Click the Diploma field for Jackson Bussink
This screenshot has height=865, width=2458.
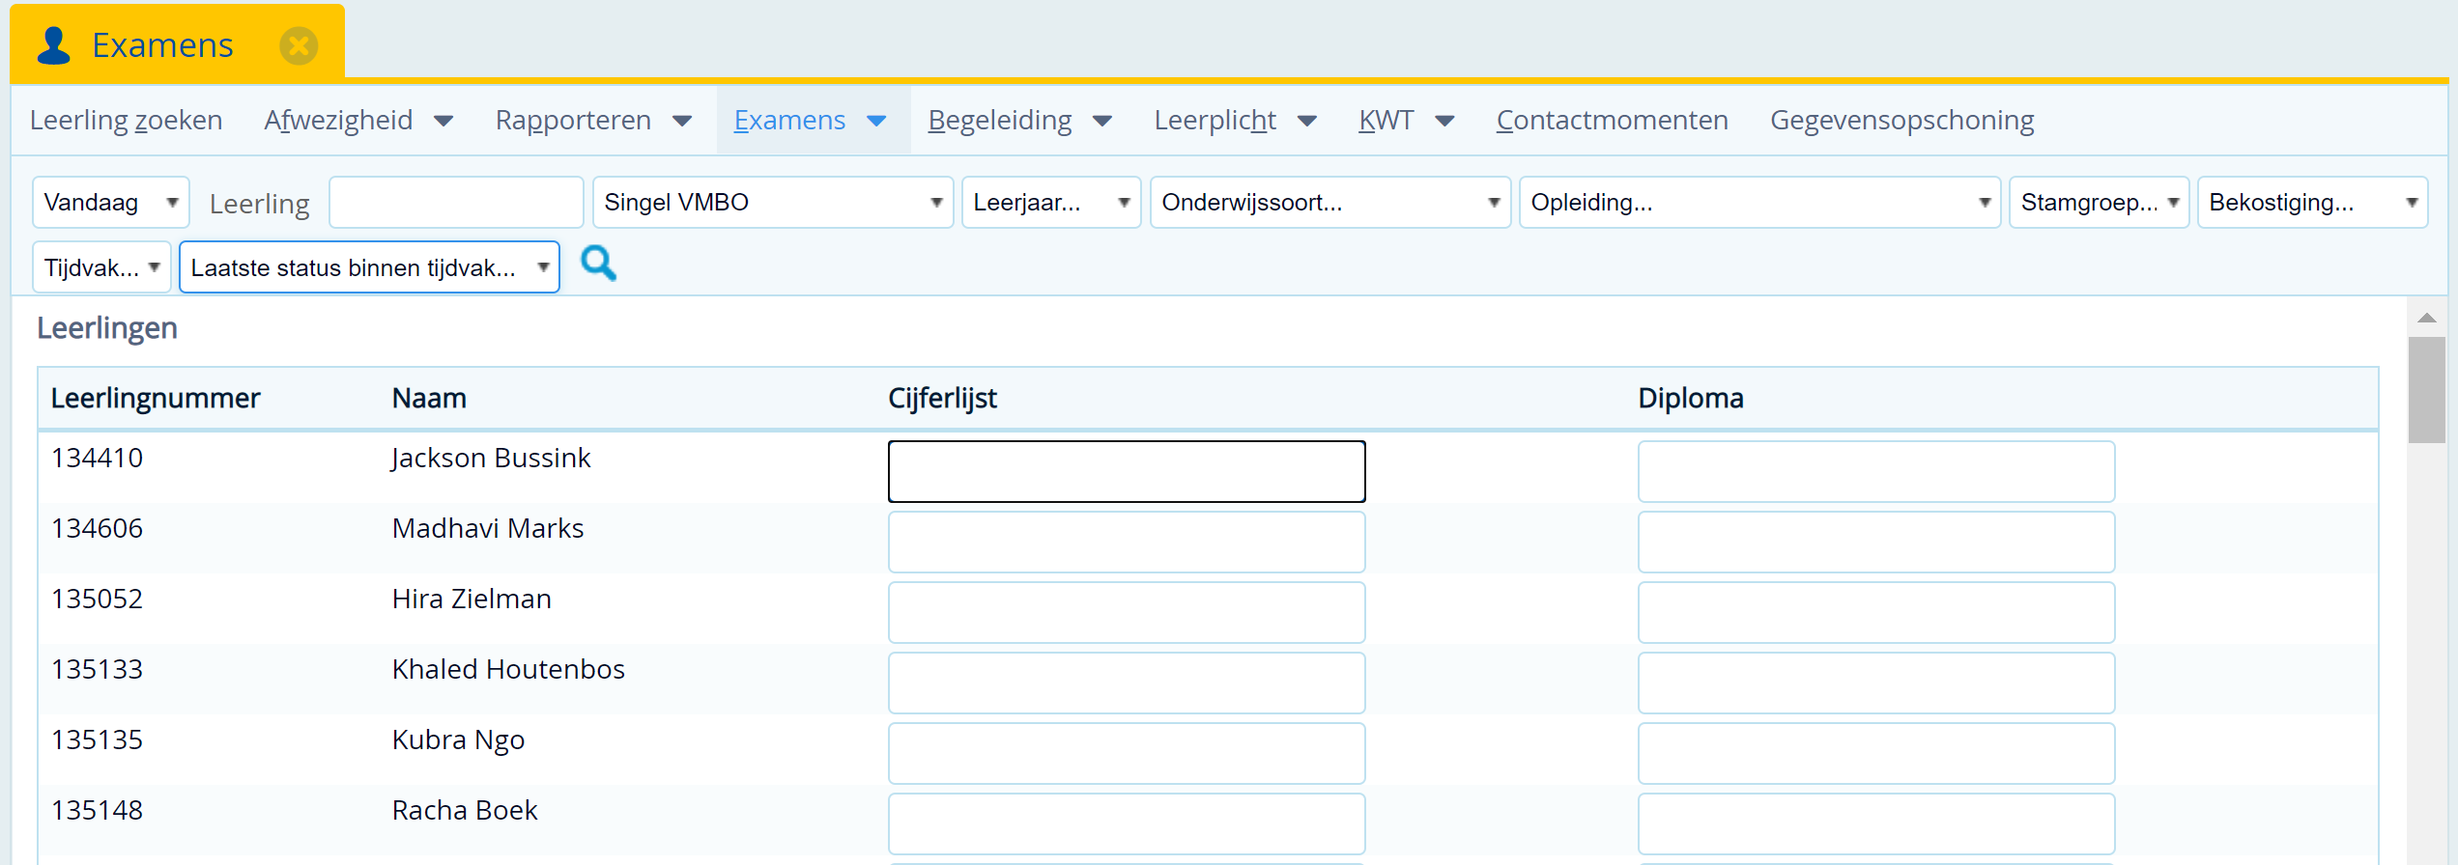(x=1876, y=471)
